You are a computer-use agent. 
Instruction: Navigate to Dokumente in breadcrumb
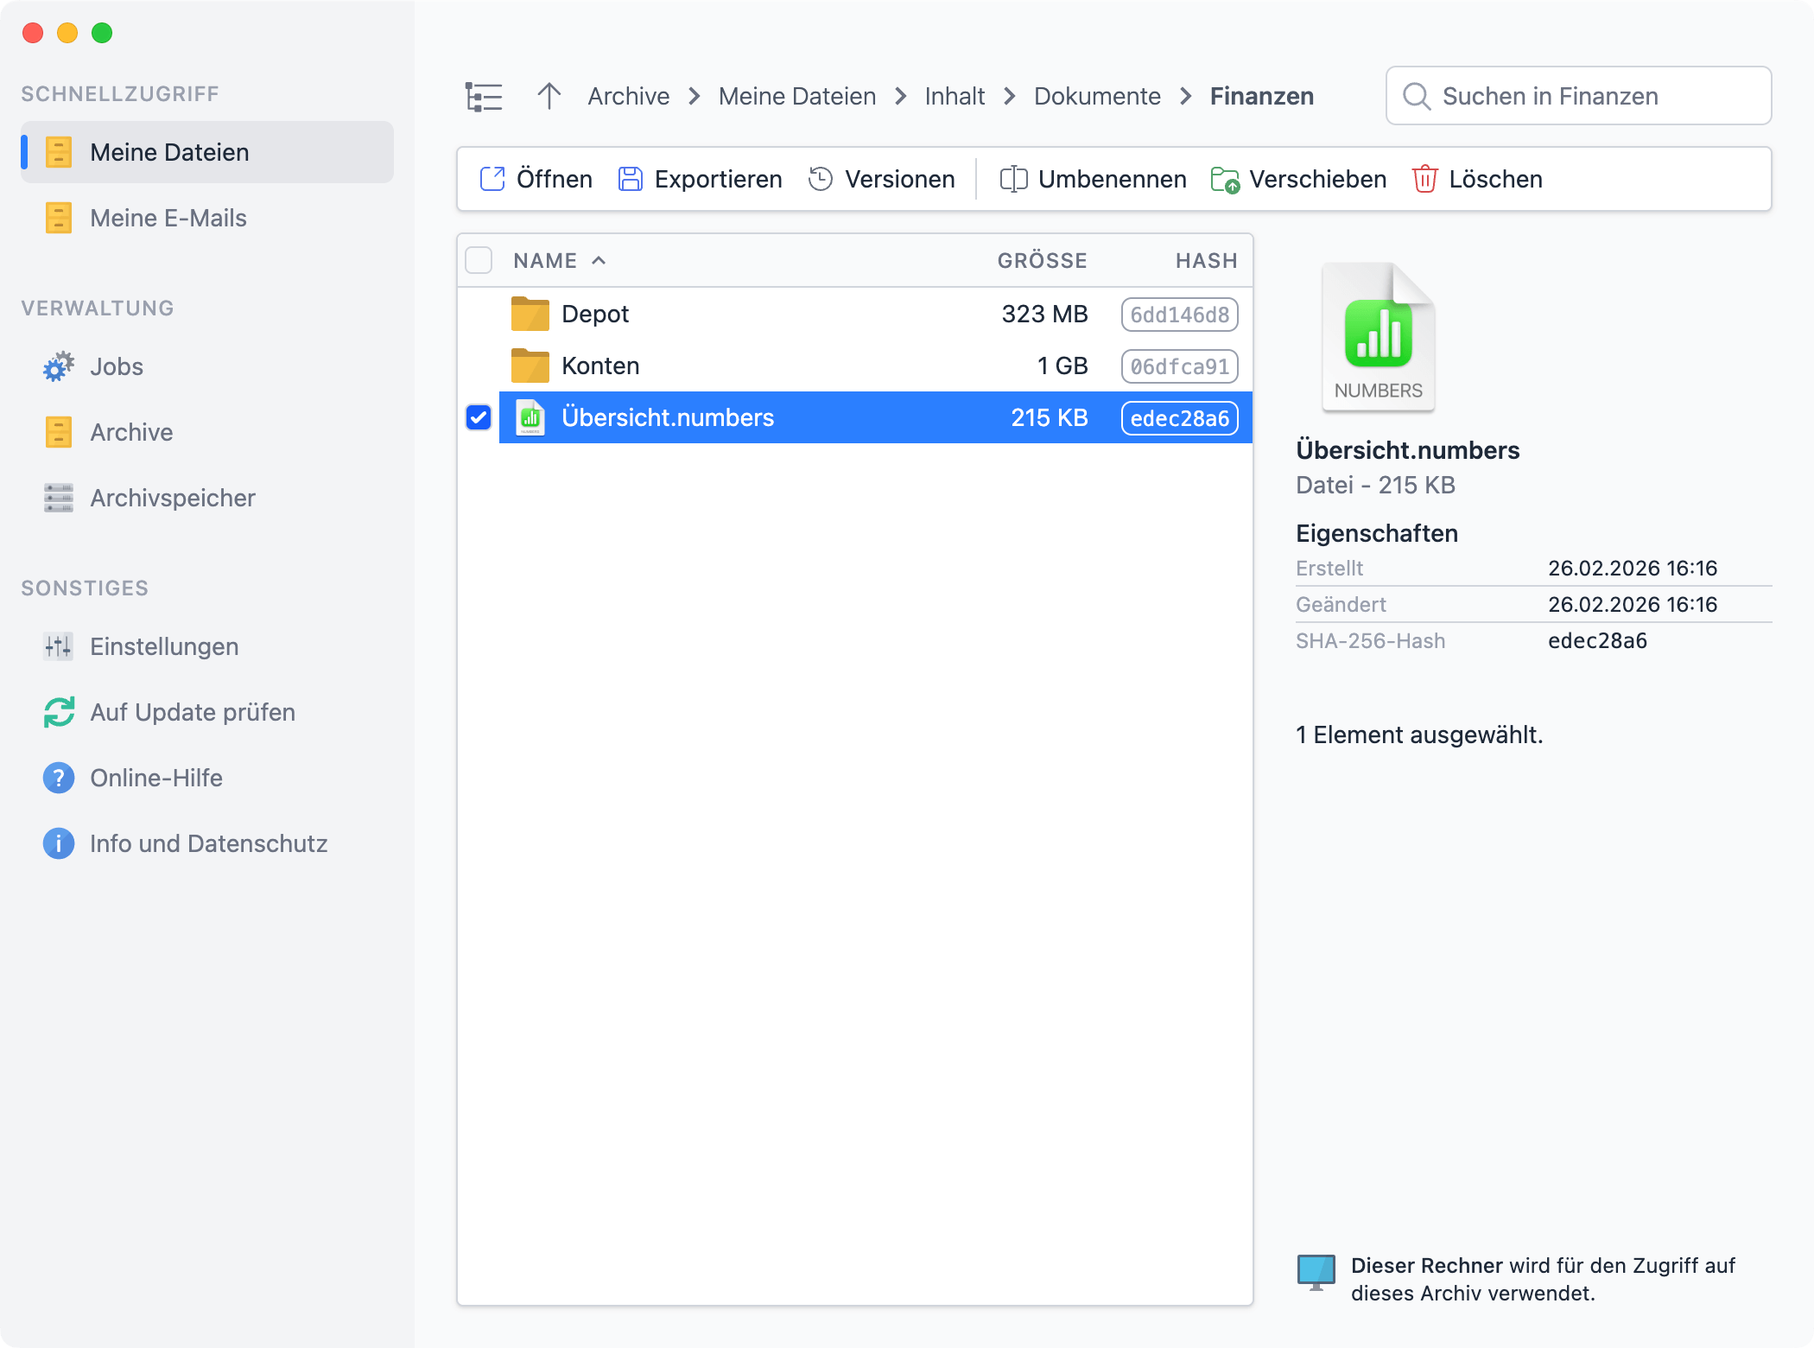pyautogui.click(x=1097, y=96)
